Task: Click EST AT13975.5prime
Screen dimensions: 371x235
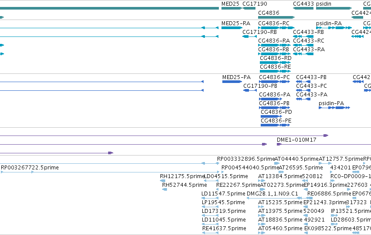Action: [x=280, y=212]
